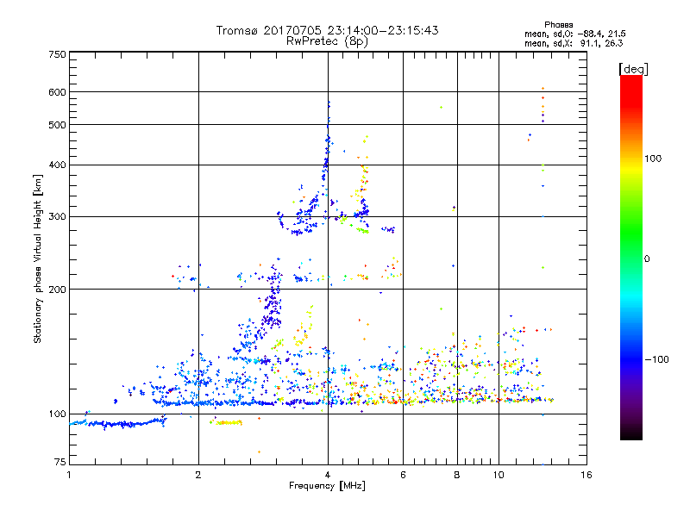Click the x-axis label '2'
690x517 pixels.
[x=198, y=475]
